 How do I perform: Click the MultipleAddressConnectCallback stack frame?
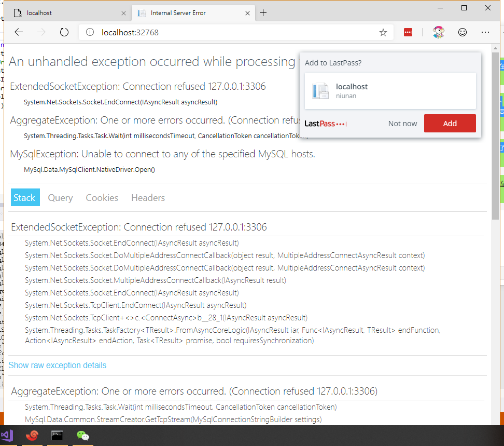(x=156, y=280)
